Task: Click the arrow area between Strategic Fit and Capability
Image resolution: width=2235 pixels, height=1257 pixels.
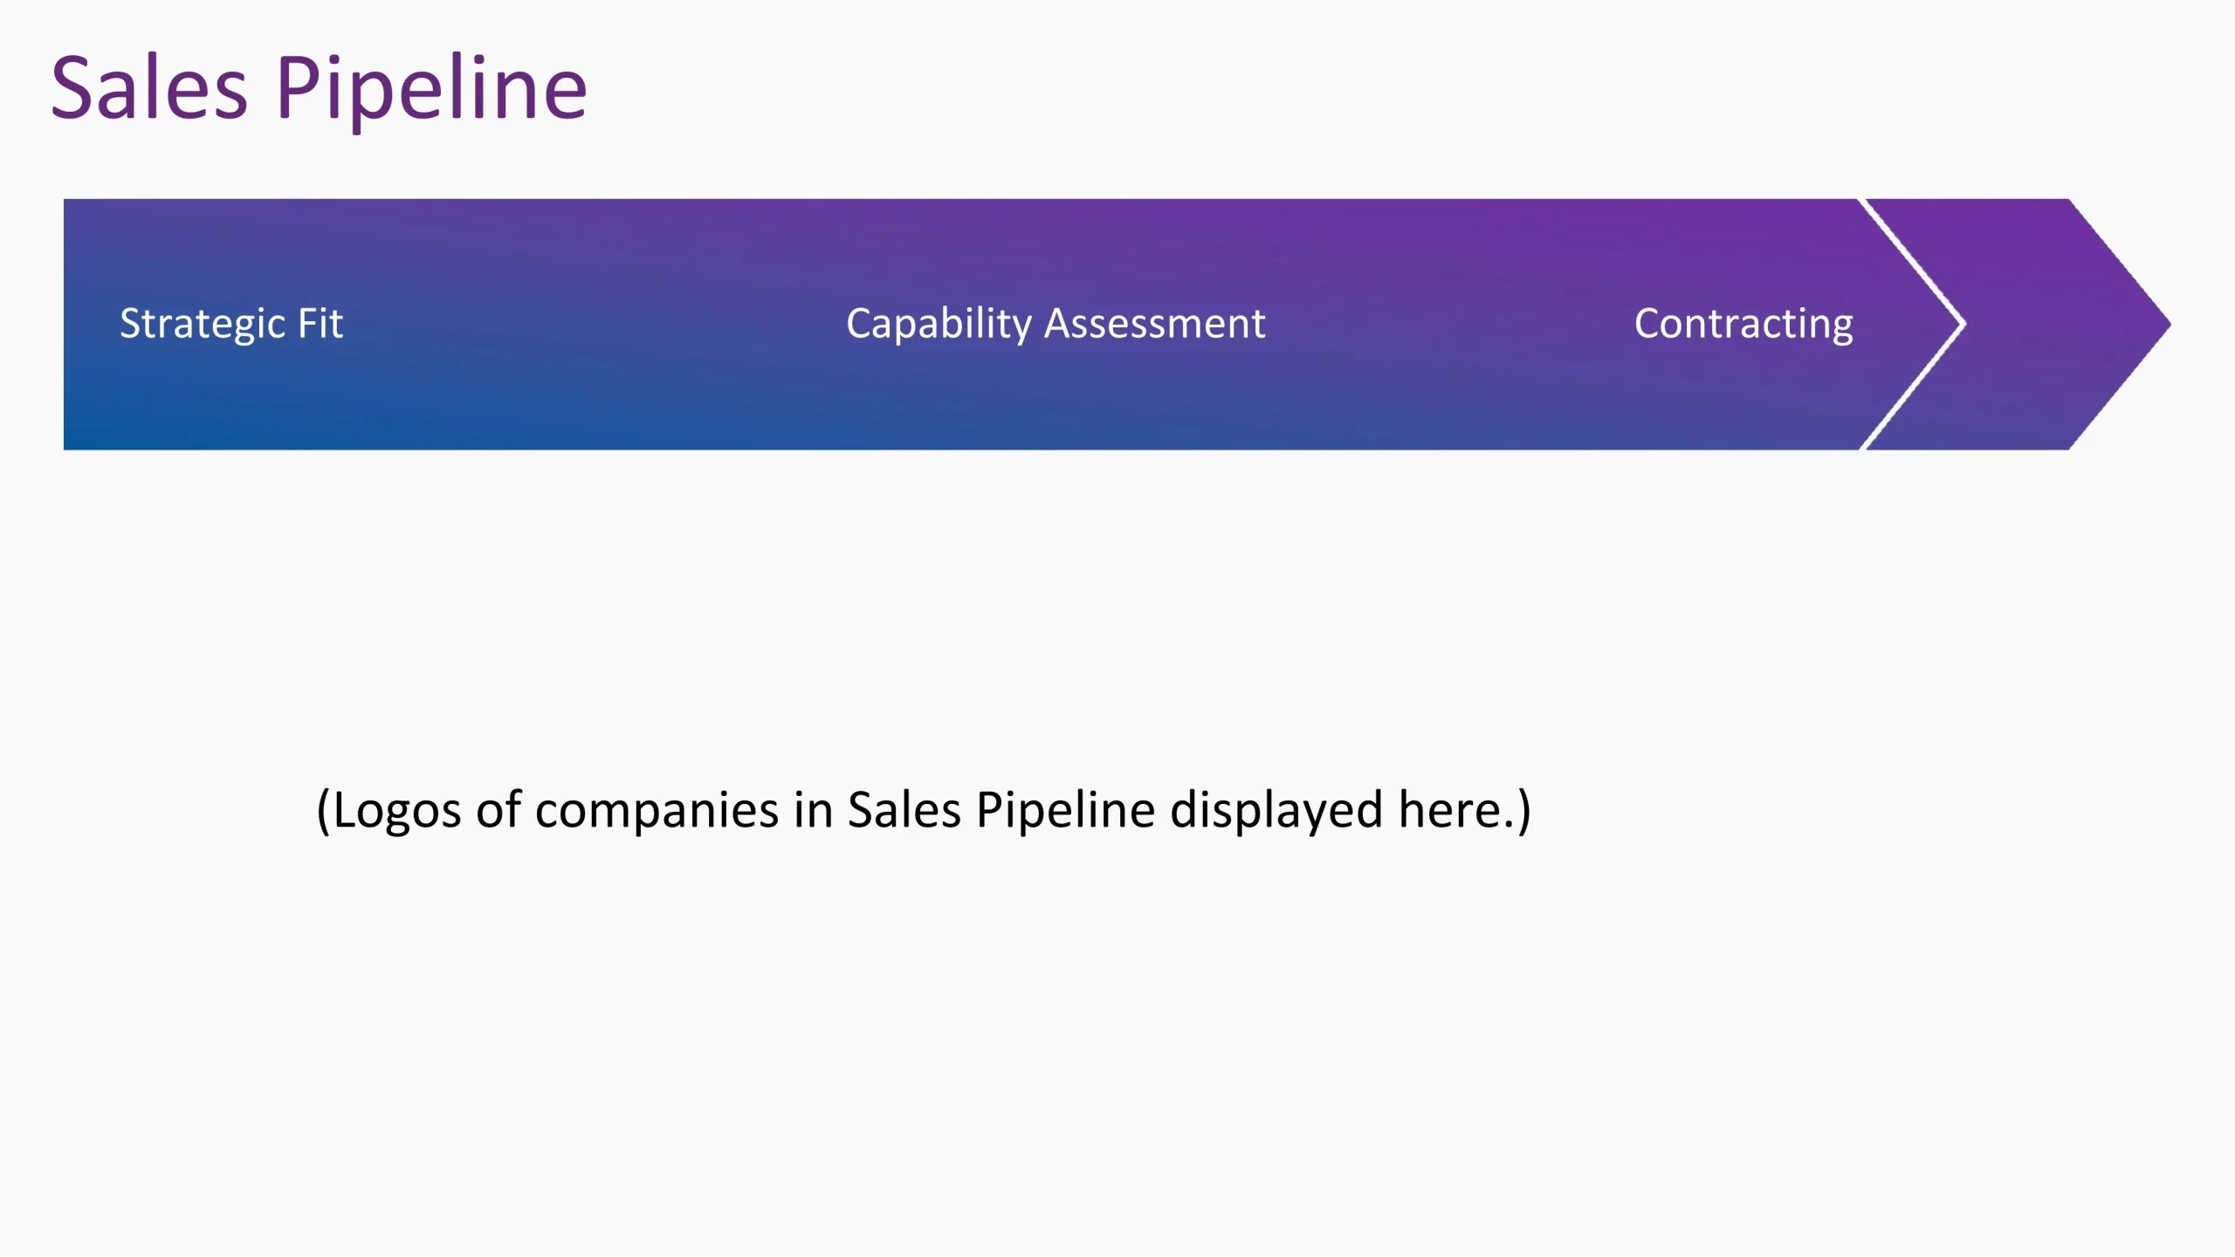Action: pos(594,324)
